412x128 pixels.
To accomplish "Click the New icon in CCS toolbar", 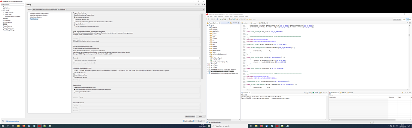I will pos(208,19).
